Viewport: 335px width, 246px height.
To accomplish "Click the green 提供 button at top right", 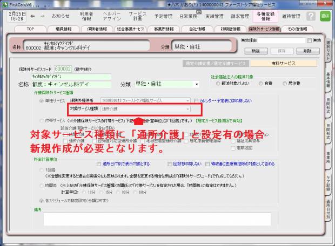I will [325, 16].
